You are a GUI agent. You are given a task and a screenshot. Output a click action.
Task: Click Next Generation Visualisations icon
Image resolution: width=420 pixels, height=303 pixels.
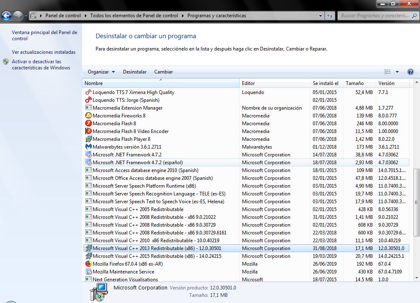click(x=88, y=279)
